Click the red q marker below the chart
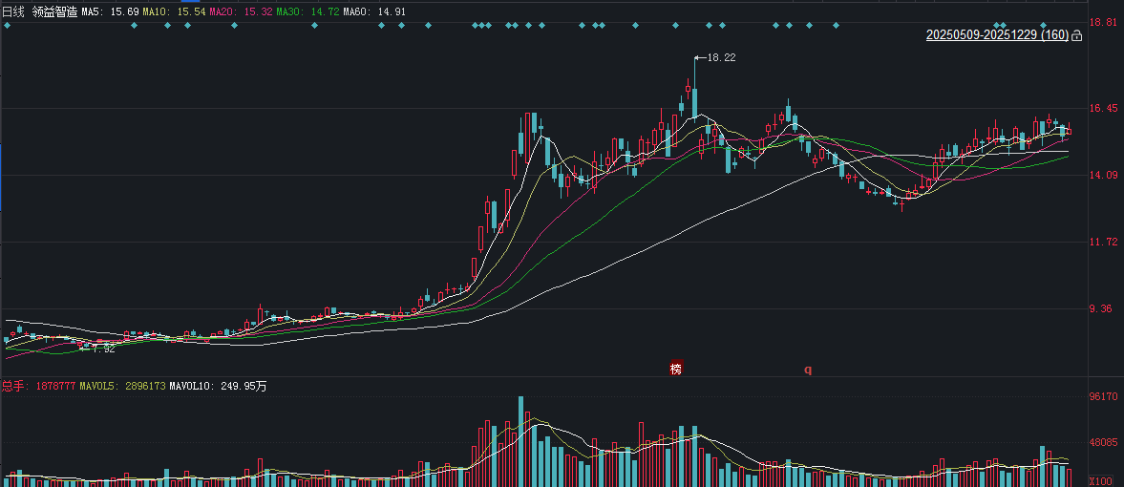This screenshot has height=487, width=1124. tap(807, 369)
